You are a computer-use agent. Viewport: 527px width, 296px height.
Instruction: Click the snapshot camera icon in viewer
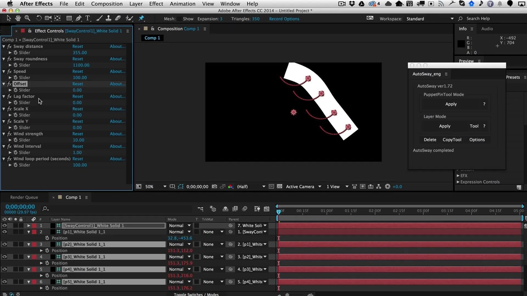(x=214, y=187)
